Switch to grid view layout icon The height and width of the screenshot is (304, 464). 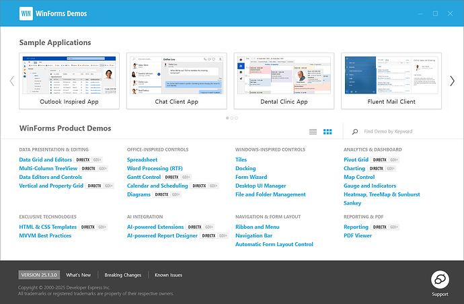(x=327, y=132)
